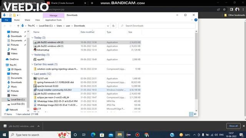This screenshot has width=246, height=138.
Task: Select mysql-installer-community-8.0.29.0 file
Action: 87,90
